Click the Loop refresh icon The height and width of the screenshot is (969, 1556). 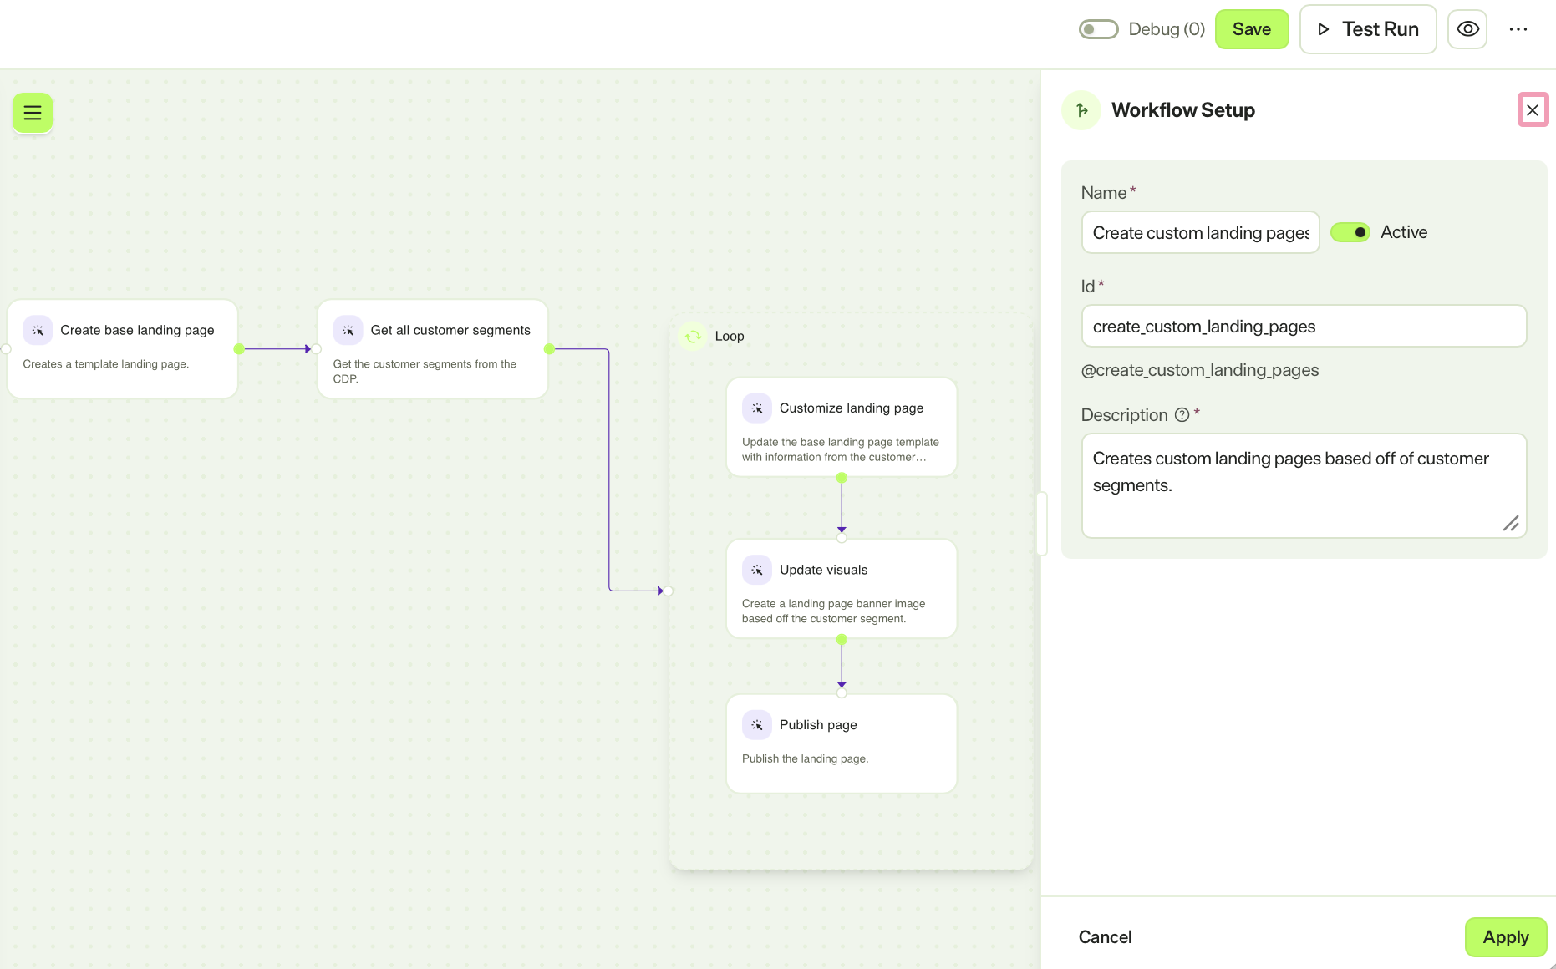pos(693,337)
